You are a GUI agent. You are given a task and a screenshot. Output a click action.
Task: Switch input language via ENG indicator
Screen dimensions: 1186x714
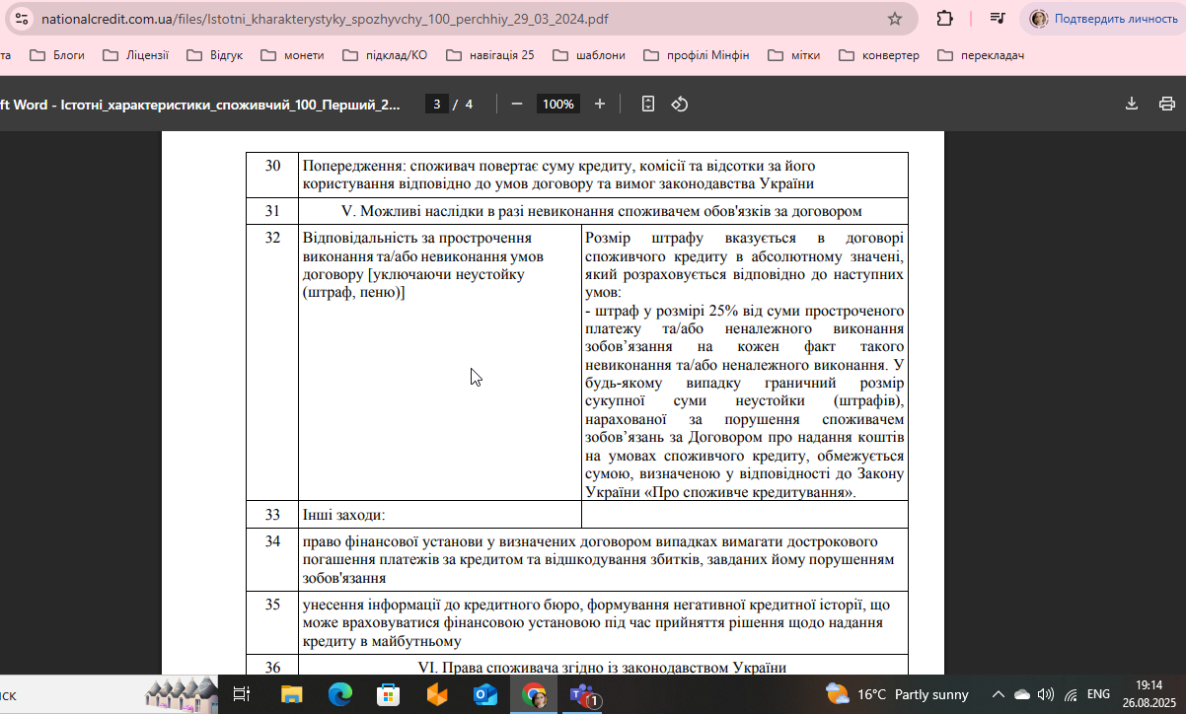tap(1098, 694)
